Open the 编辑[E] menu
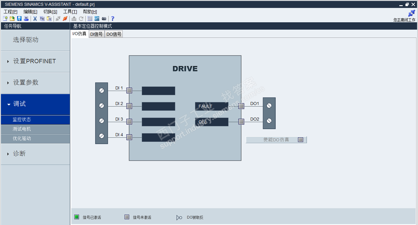 coord(30,12)
